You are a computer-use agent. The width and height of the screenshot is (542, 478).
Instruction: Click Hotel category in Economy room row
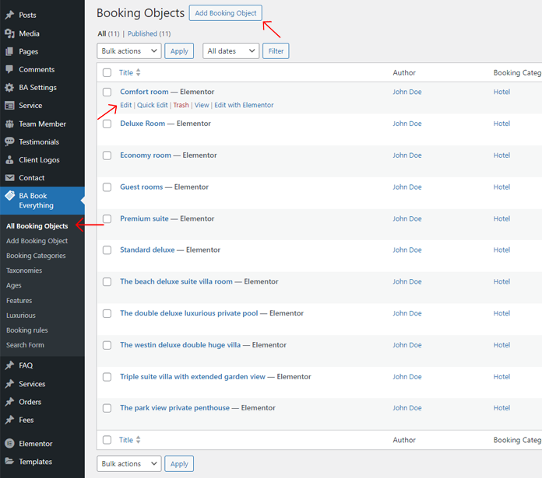click(x=502, y=155)
